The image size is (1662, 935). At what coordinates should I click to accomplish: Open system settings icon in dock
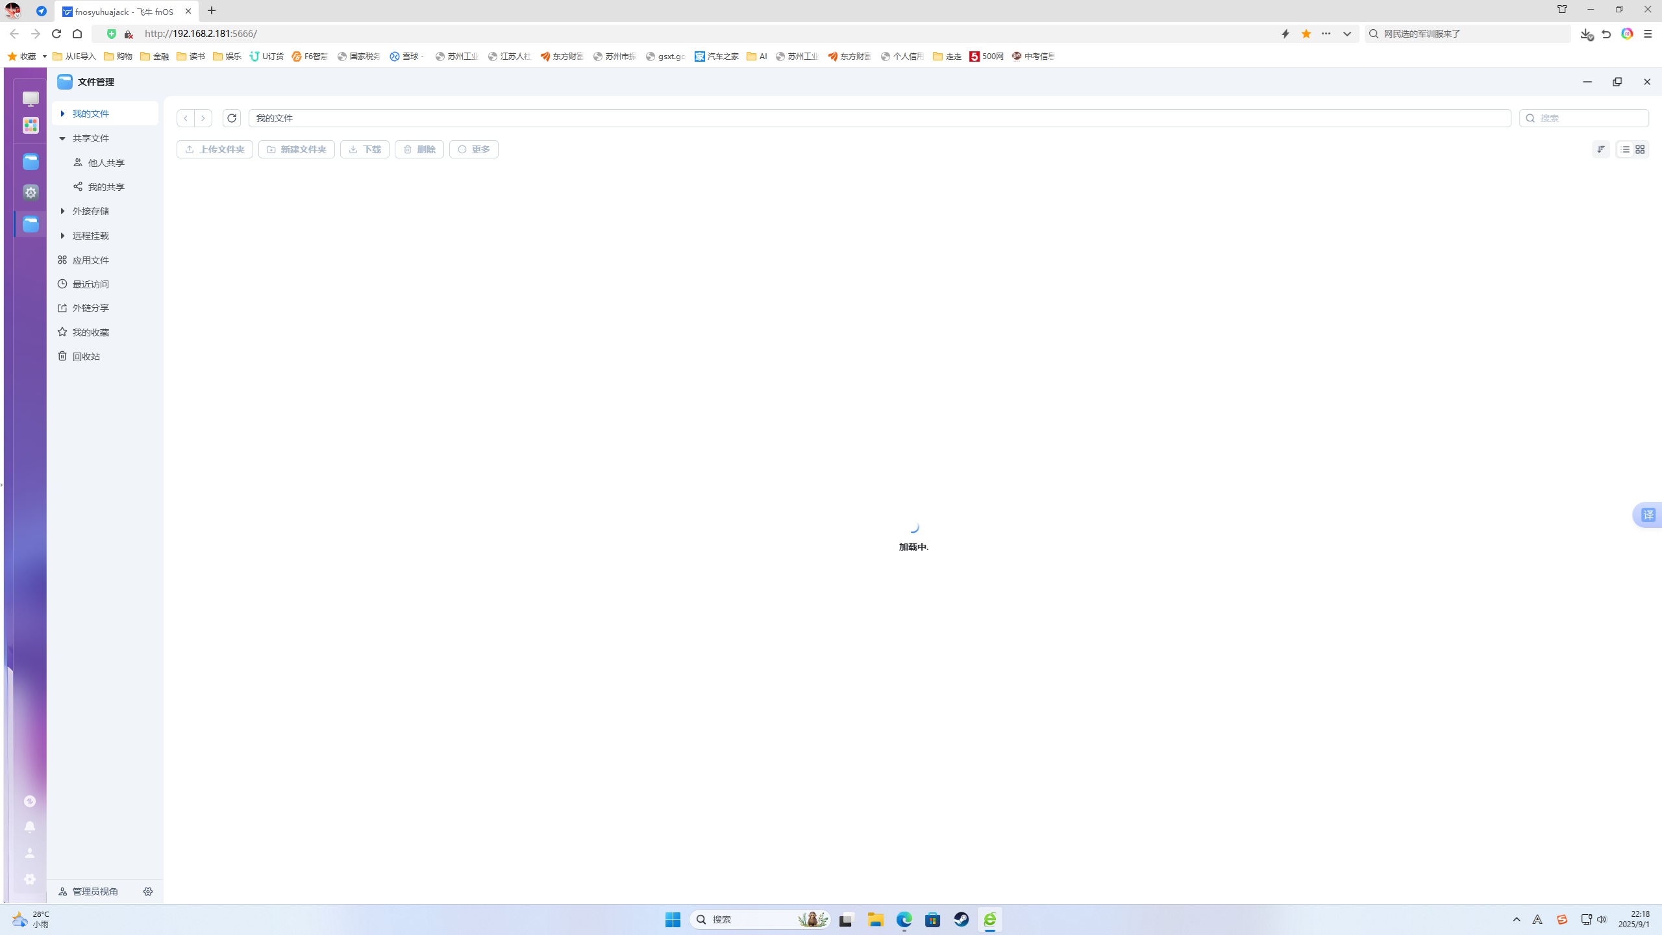click(x=30, y=879)
